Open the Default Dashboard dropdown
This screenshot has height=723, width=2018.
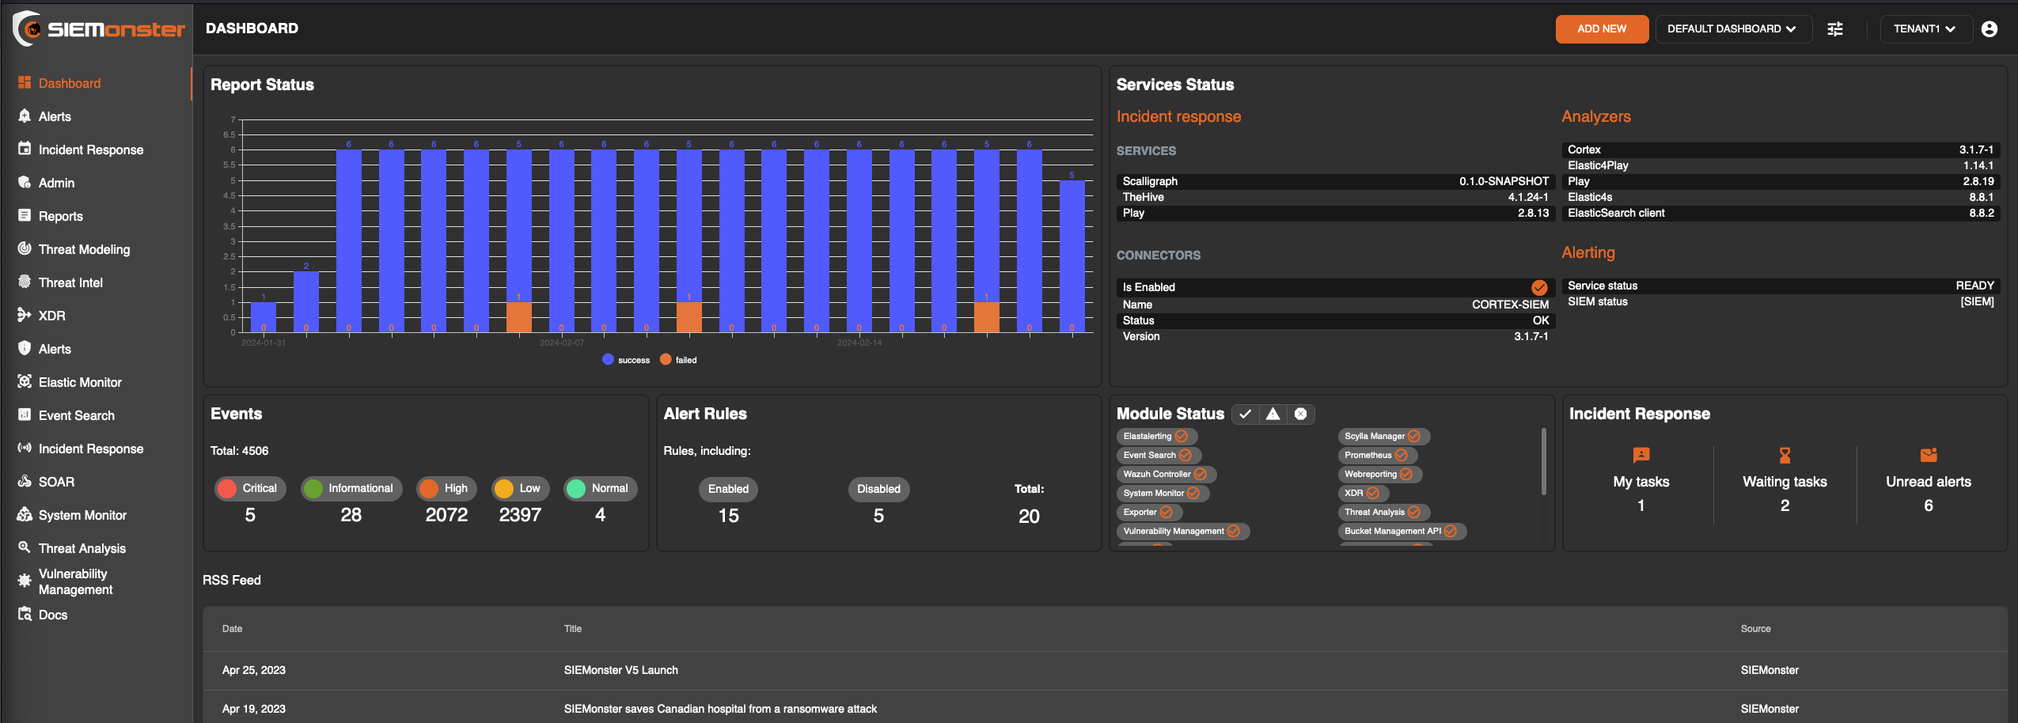coord(1733,28)
